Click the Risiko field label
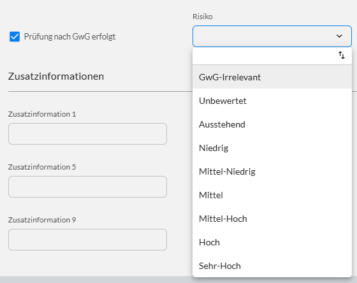This screenshot has width=357, height=283. [x=203, y=17]
